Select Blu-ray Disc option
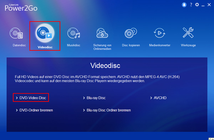This screenshot has width=214, height=140. (x=94, y=98)
